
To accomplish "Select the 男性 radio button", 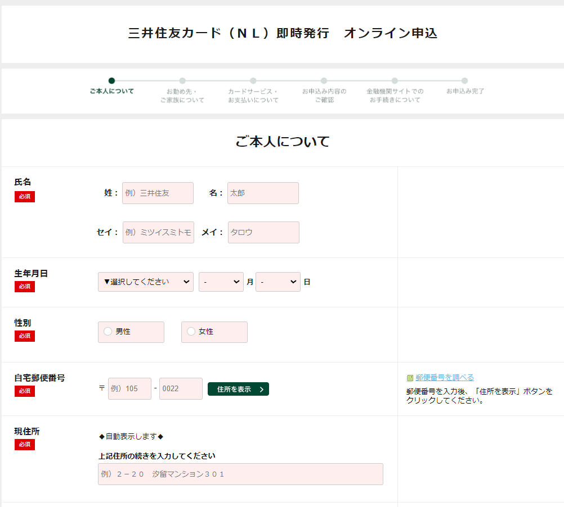I will 108,332.
